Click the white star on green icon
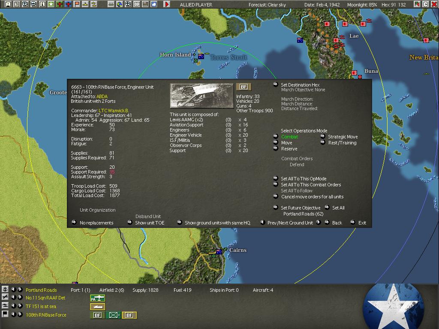Viewport: 439px width, 329px height. pos(51,4)
